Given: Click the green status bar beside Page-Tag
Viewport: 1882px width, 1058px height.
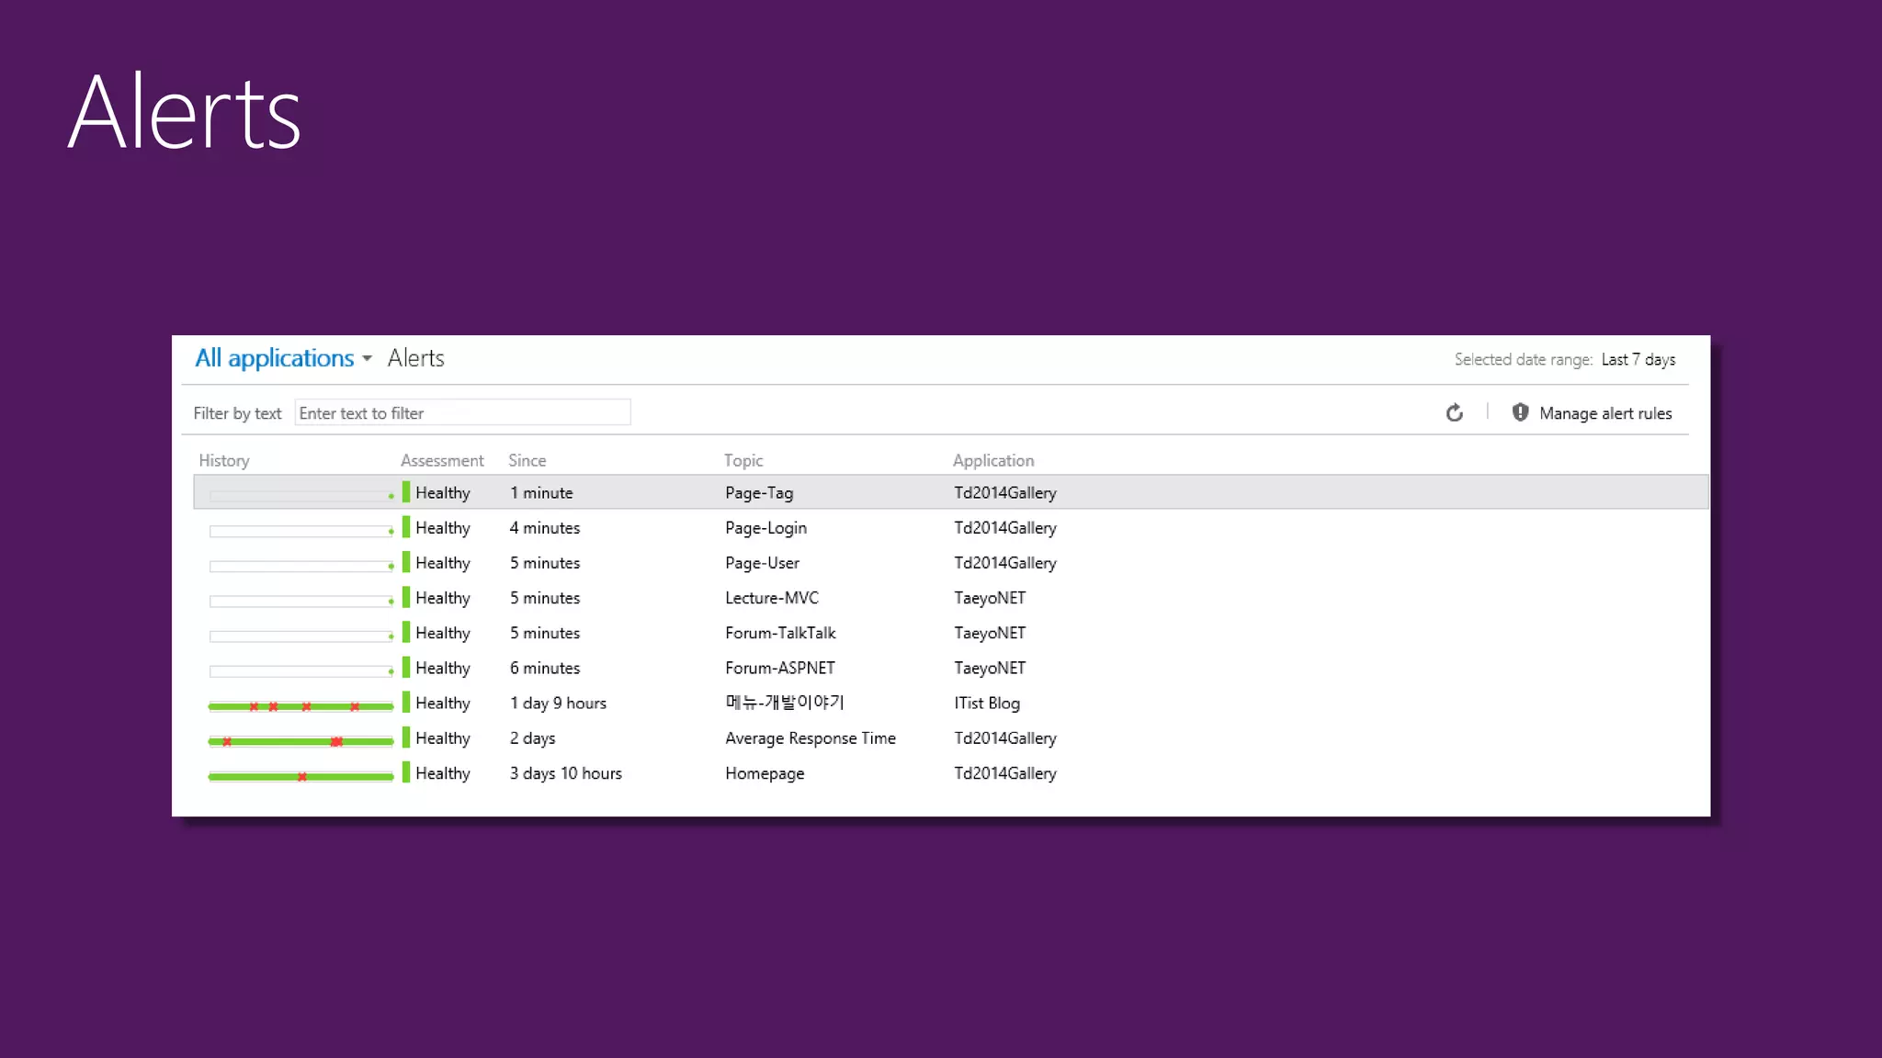Looking at the screenshot, I should point(406,492).
